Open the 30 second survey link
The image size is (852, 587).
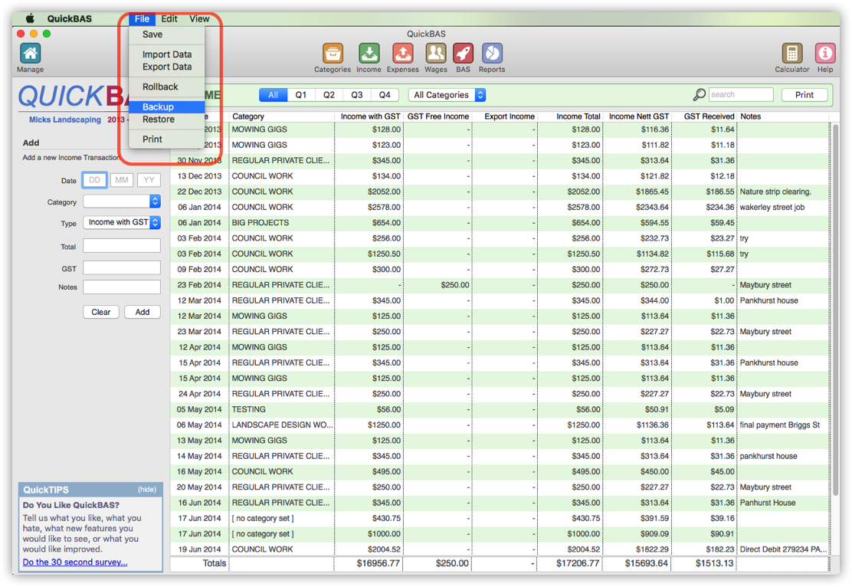(74, 562)
